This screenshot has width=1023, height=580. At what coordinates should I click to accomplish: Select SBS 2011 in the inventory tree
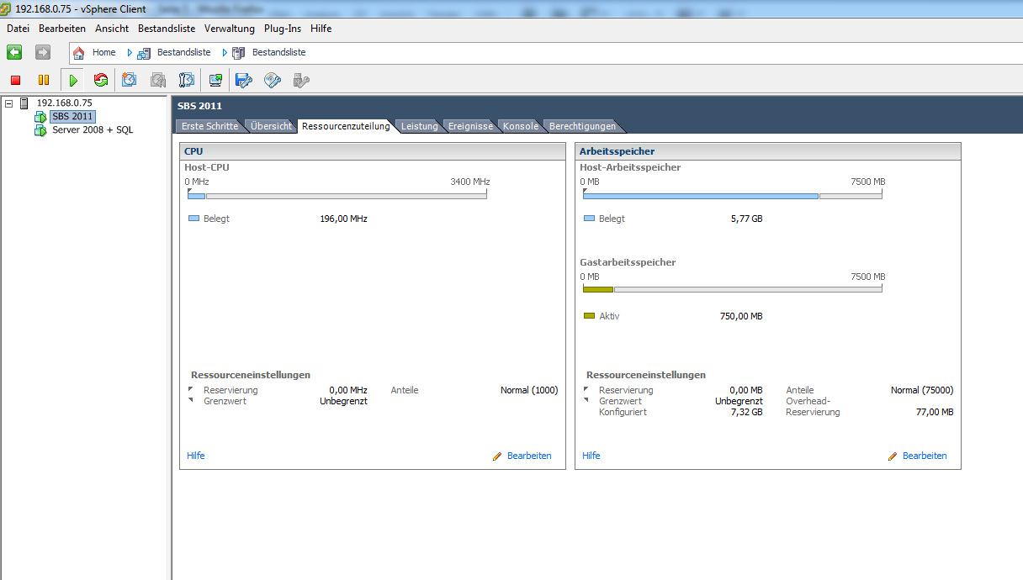pyautogui.click(x=72, y=117)
